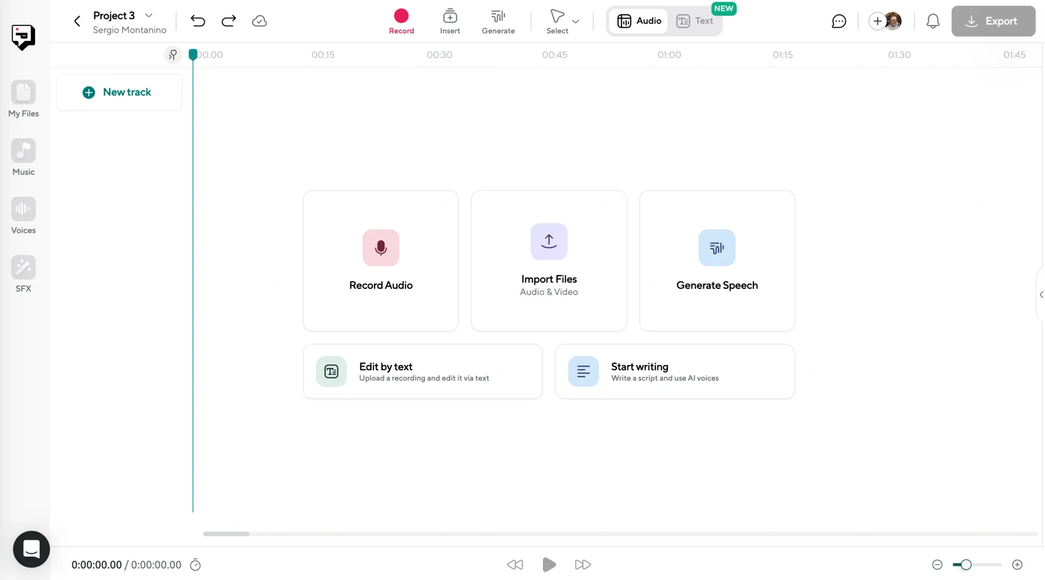Screen dimensions: 1045x580
Task: Open the Insert menu
Action: [449, 21]
